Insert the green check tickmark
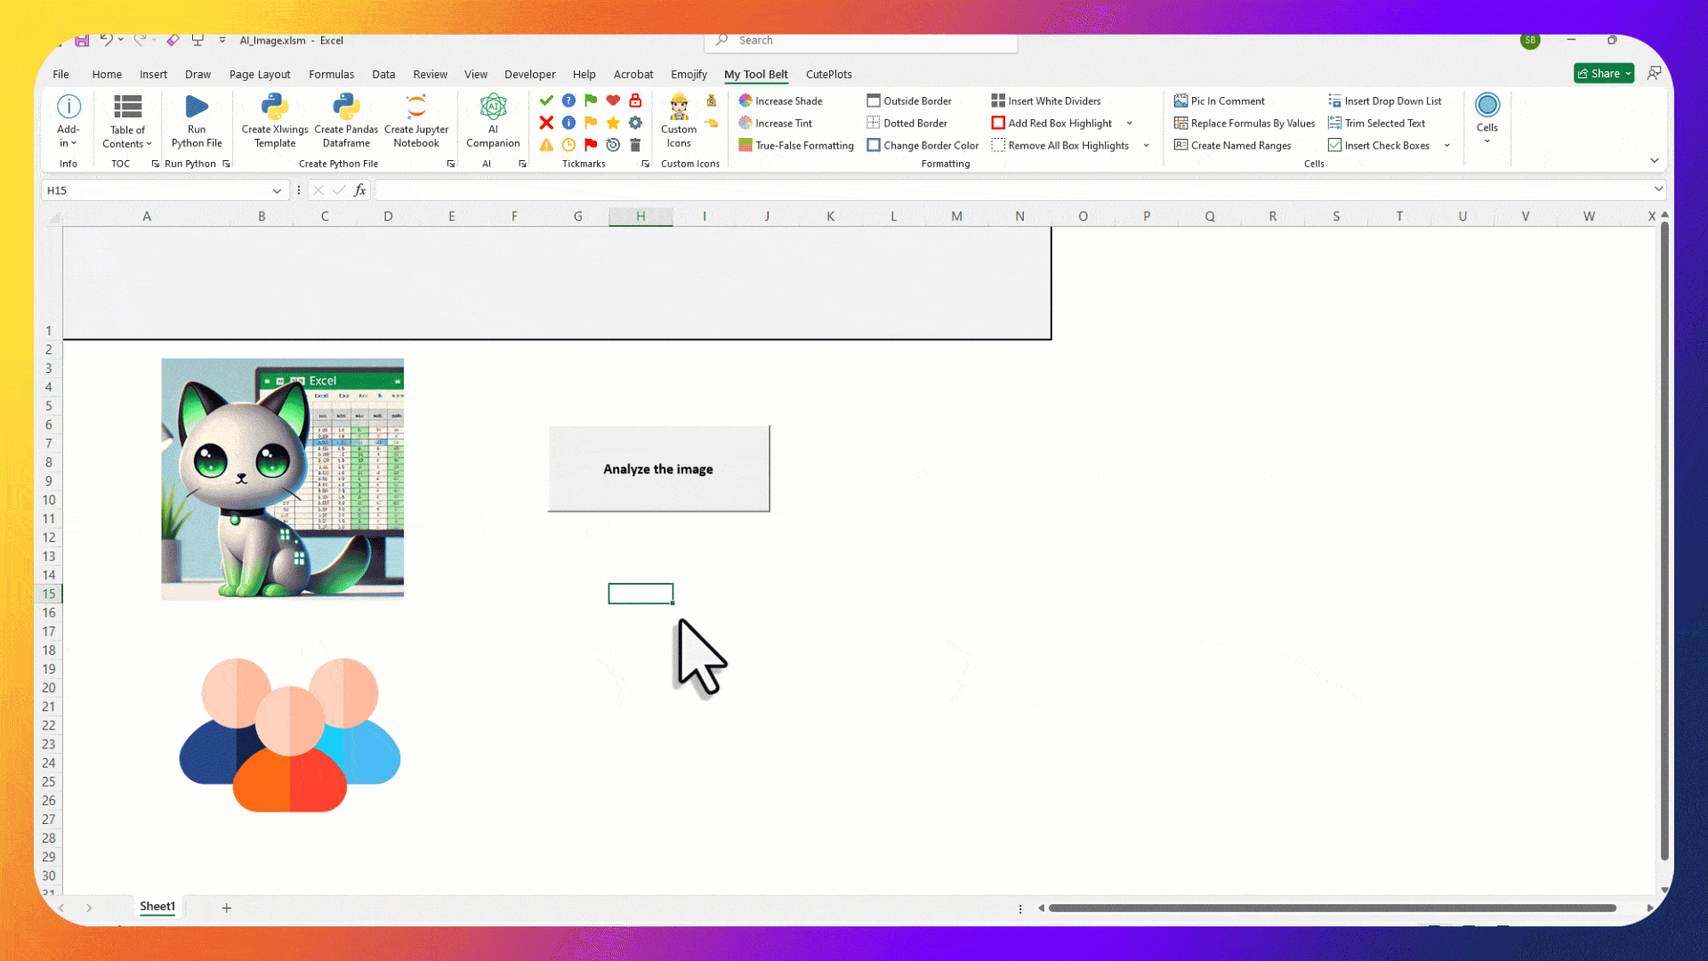1708x961 pixels. (546, 101)
